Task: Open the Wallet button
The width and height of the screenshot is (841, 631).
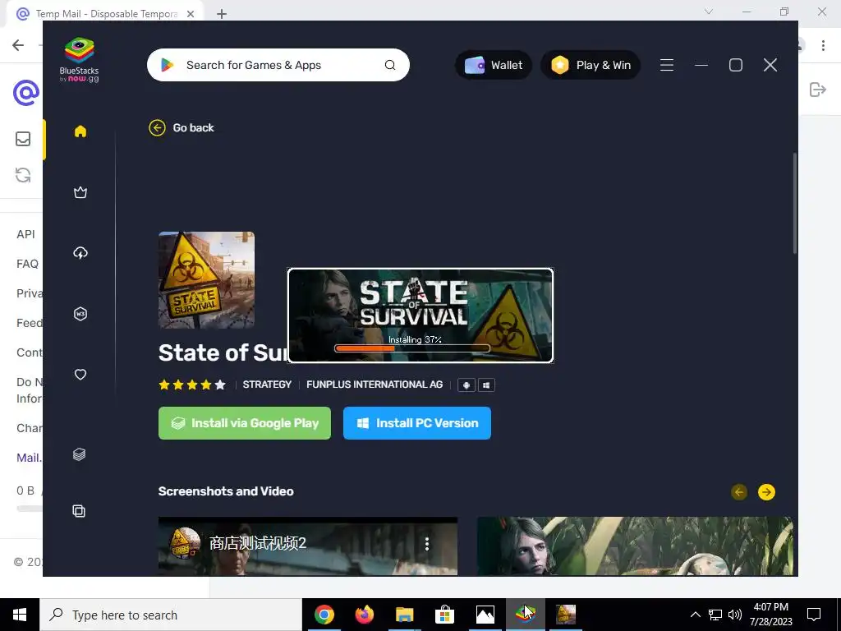Action: coord(494,65)
